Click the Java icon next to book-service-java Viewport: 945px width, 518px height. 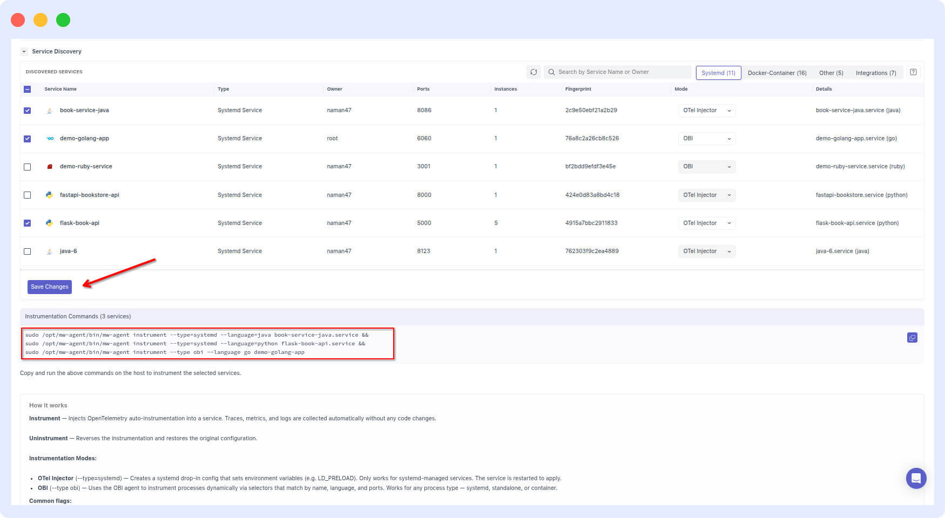[49, 111]
